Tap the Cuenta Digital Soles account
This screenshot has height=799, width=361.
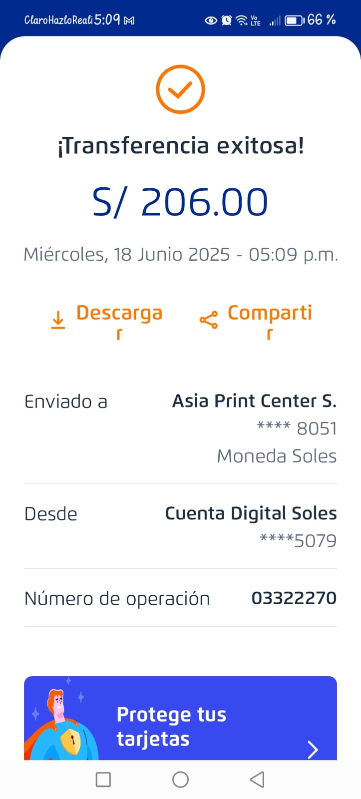pyautogui.click(x=251, y=513)
